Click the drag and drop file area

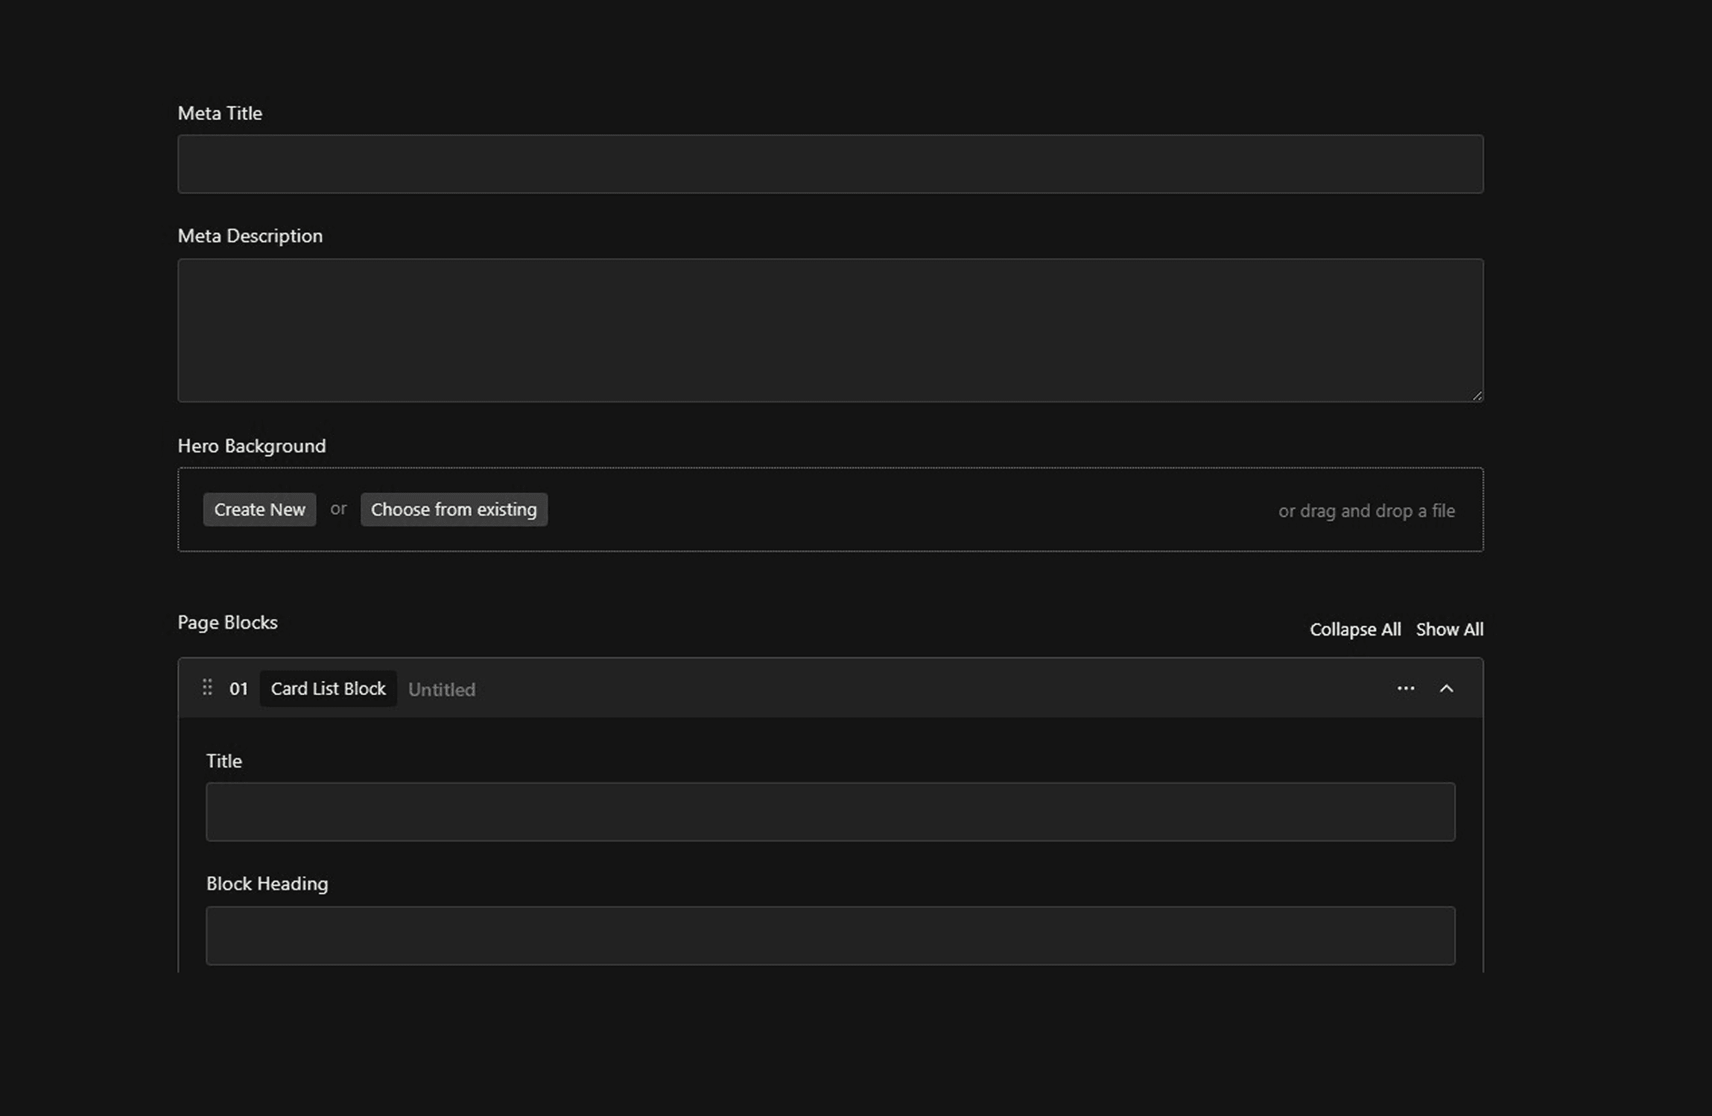[x=1366, y=510]
